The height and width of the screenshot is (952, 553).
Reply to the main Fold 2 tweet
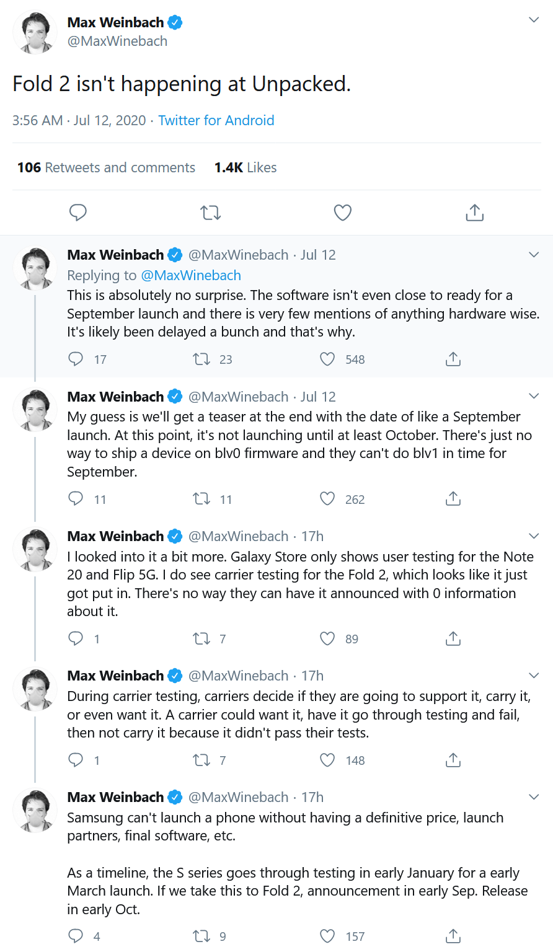77,213
